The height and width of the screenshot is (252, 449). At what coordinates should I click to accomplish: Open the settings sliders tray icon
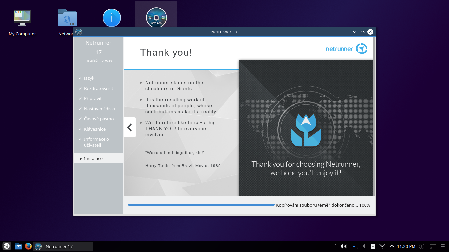tap(433, 246)
